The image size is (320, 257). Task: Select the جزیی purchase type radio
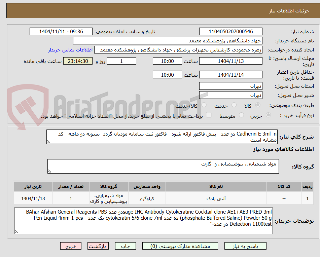[268, 115]
